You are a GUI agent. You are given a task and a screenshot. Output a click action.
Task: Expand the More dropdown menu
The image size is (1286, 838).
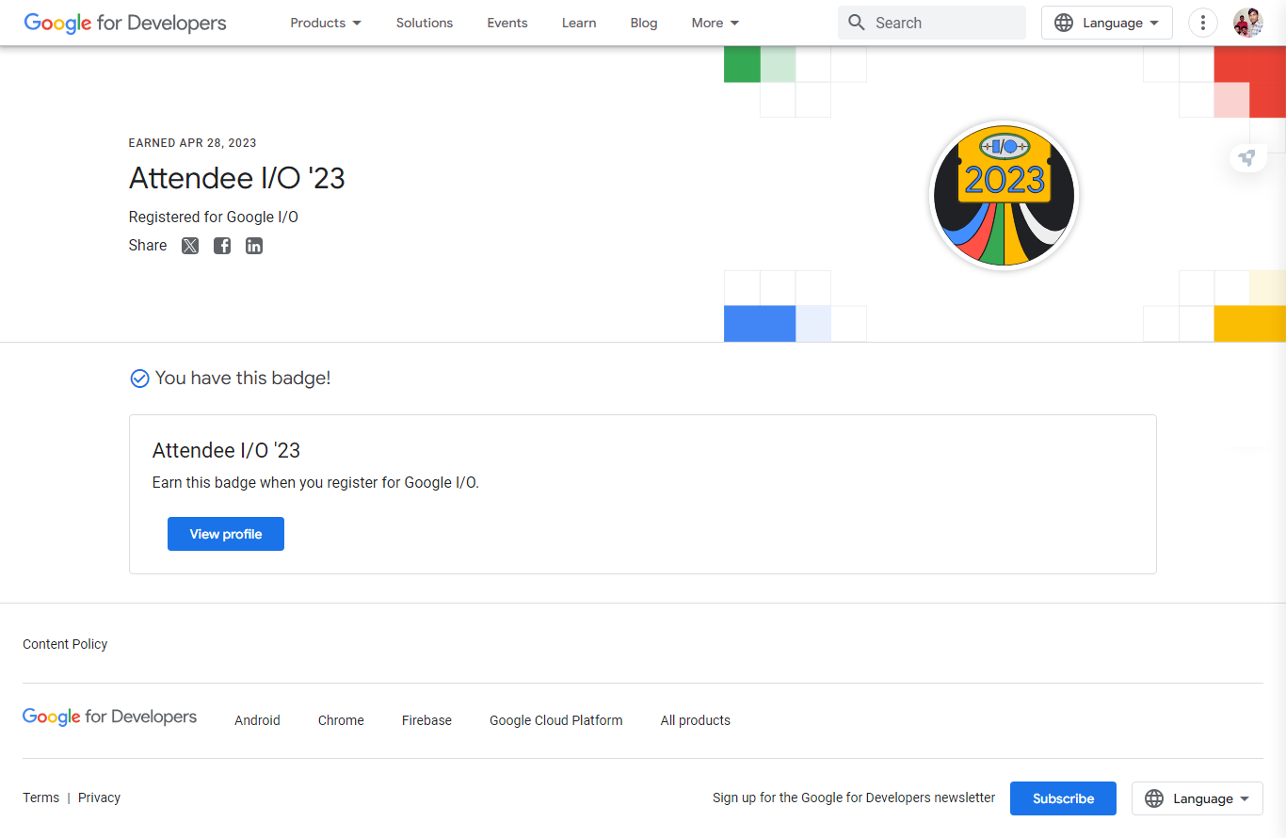click(715, 23)
